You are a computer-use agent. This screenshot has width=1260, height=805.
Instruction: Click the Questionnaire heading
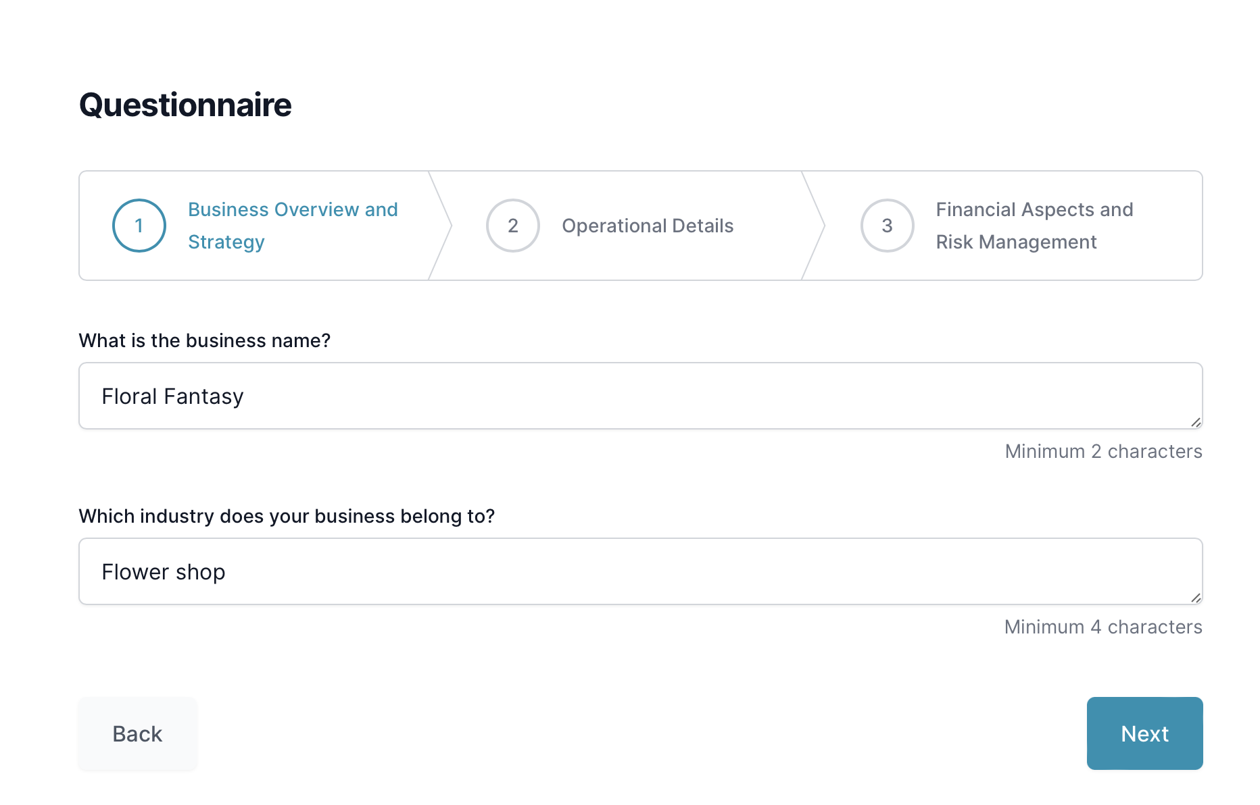click(185, 105)
